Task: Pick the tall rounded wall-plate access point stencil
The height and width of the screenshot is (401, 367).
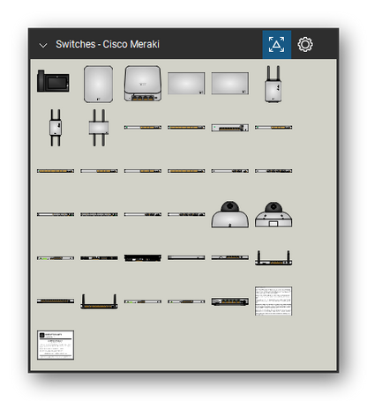Action: point(99,84)
